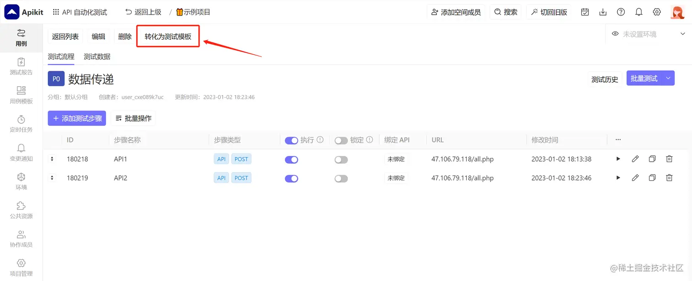Open the user avatar menu
This screenshot has height=281, width=692.
coord(677,12)
